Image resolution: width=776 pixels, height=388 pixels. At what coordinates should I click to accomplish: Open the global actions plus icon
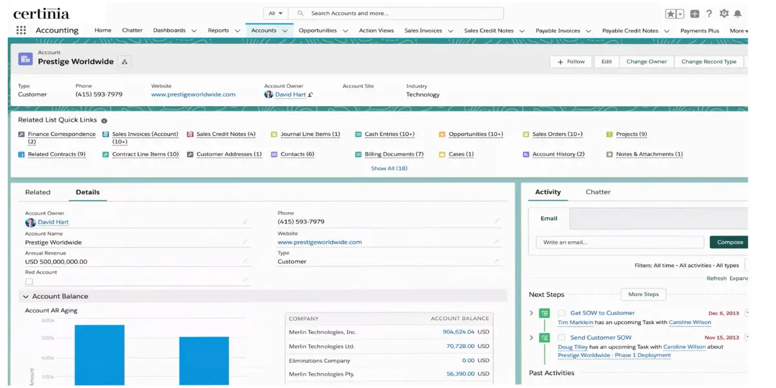tap(695, 14)
